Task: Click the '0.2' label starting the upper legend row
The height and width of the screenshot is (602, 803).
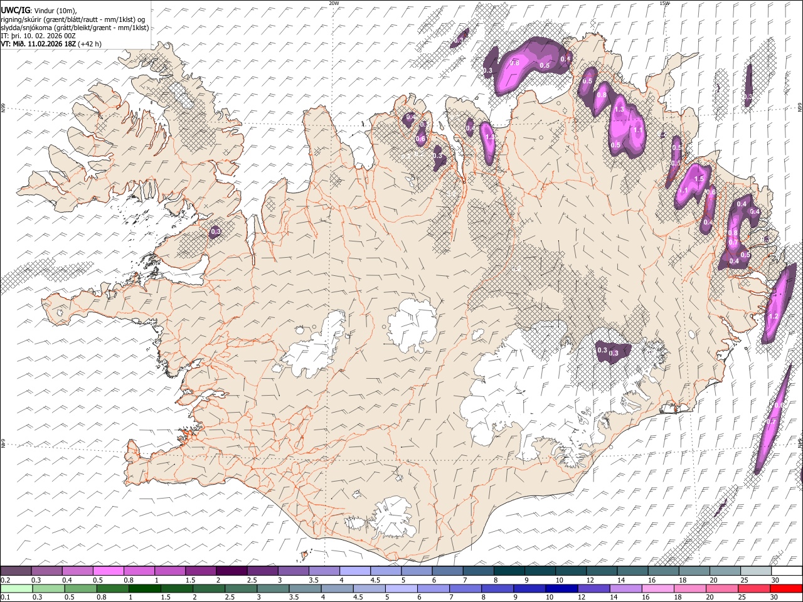Action: 5,580
